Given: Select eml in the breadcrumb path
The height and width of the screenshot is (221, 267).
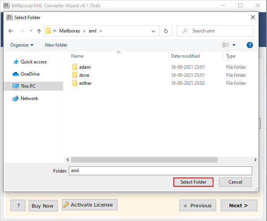Looking at the screenshot, I should 93,31.
